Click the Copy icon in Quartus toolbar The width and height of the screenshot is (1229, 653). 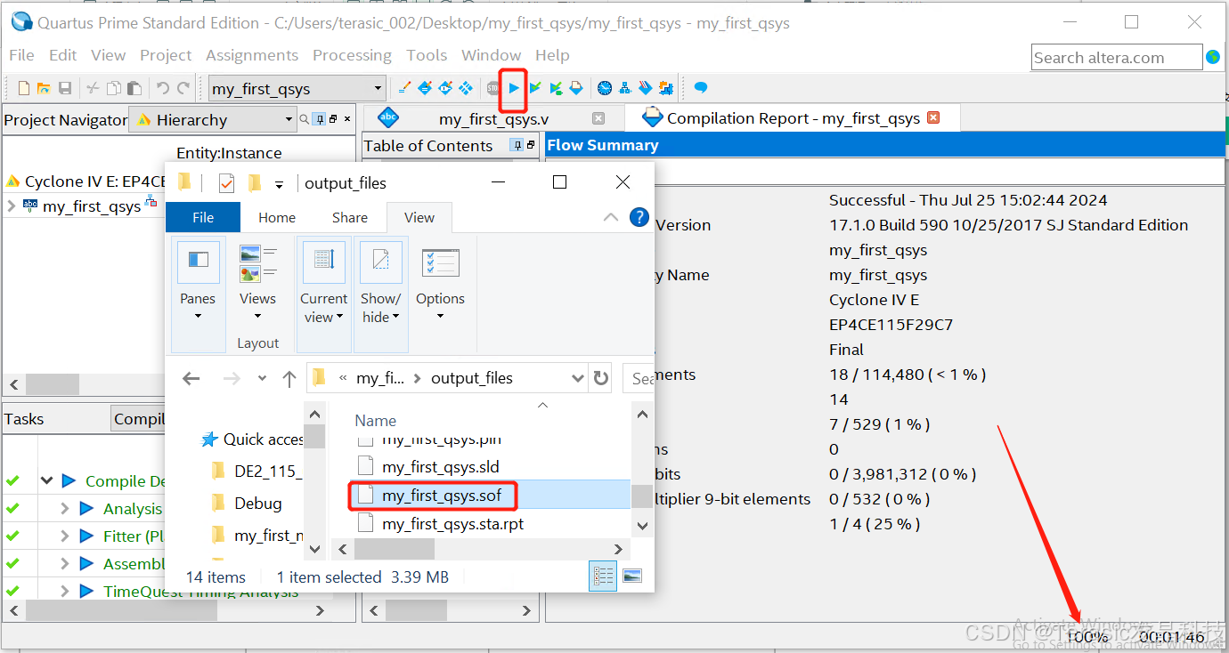(x=114, y=88)
